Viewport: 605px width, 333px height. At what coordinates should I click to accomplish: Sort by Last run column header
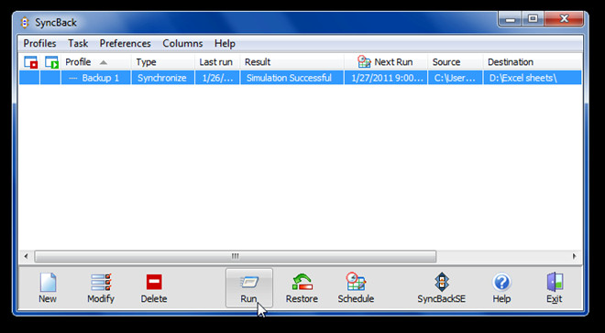coord(217,62)
